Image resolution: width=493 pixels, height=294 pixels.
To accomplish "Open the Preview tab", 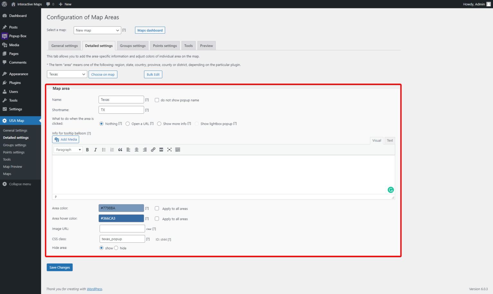I will (x=206, y=46).
